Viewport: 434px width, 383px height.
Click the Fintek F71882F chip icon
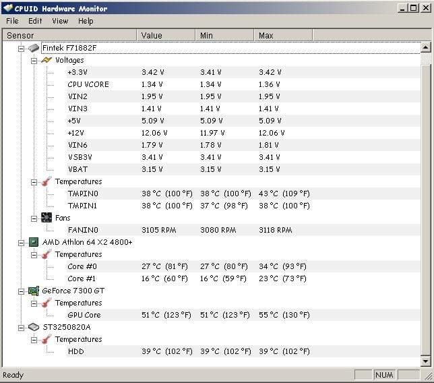pos(34,48)
